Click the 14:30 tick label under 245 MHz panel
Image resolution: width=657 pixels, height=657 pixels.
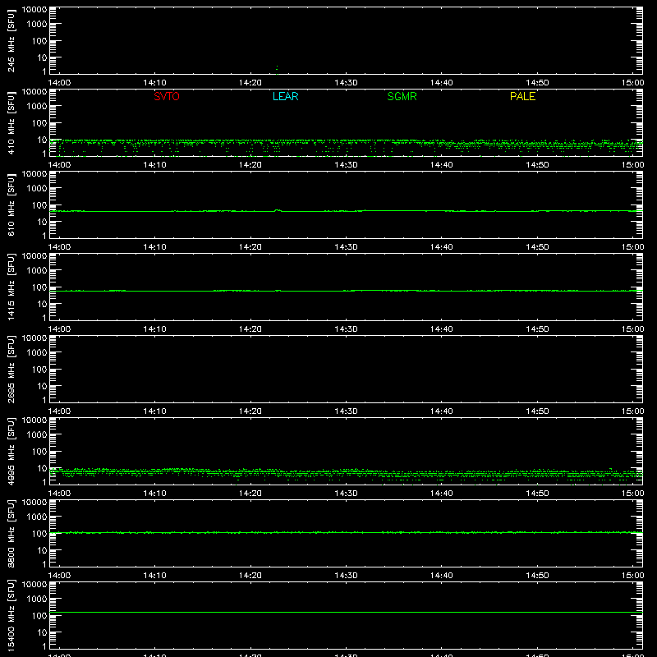pos(346,83)
